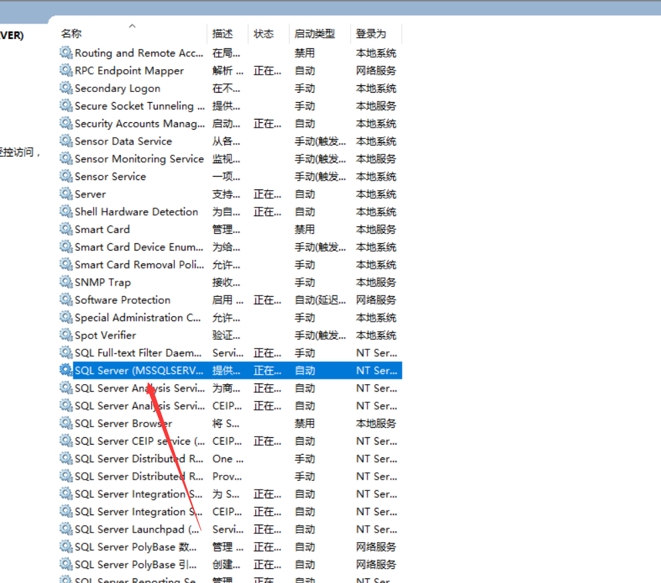Select SQL Server Analysis Servi... described 为商...
The width and height of the screenshot is (661, 583).
140,388
